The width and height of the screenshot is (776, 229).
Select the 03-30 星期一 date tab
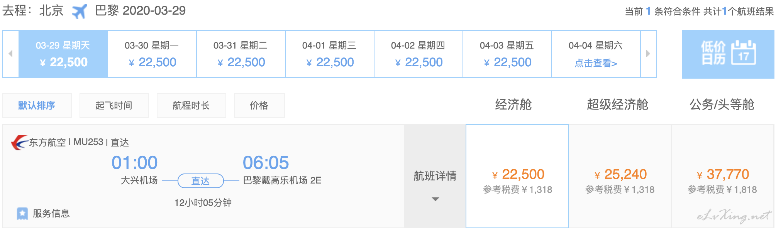[152, 54]
